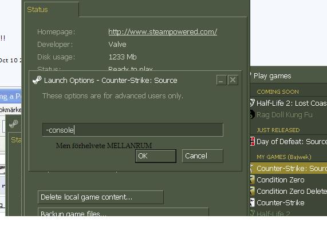Click the launch options text field
This screenshot has width=327, height=235.
[133, 130]
